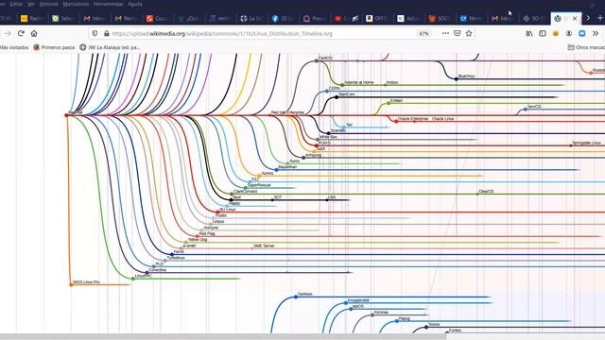Click the ClearOS label
This screenshot has width=605, height=340.
click(x=486, y=191)
